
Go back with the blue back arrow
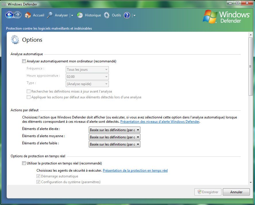point(9,15)
